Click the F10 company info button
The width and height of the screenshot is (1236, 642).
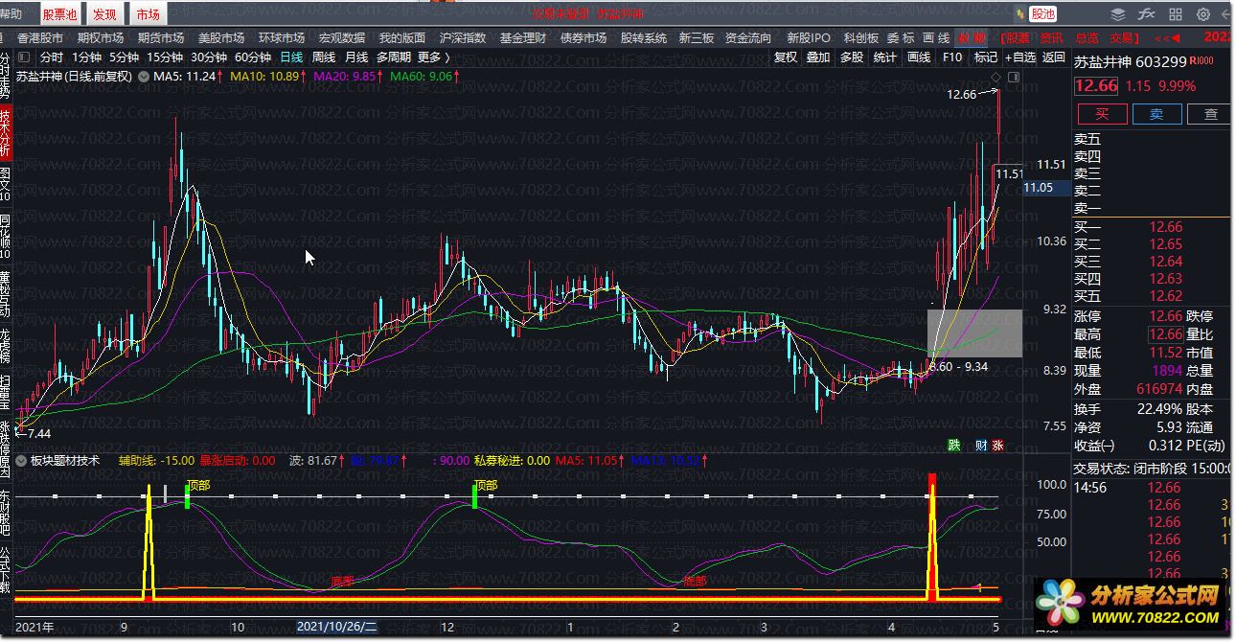pyautogui.click(x=952, y=57)
